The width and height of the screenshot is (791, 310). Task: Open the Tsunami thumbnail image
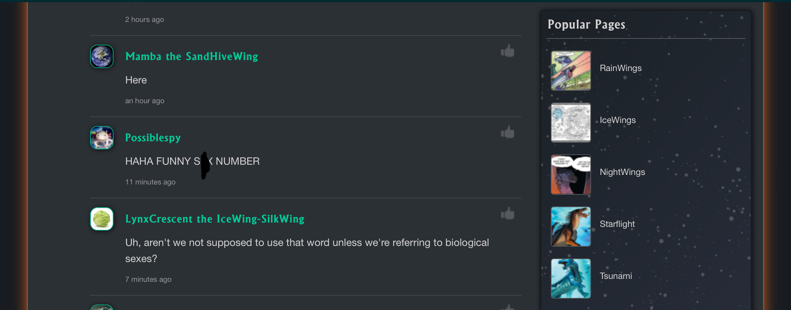(x=571, y=279)
